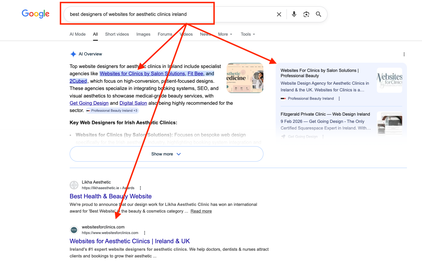Open the Tools dropdown
422x263 pixels.
[248, 34]
